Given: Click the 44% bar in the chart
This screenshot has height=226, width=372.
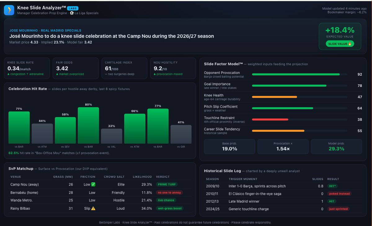Looking at the screenshot, I should coord(42,134).
